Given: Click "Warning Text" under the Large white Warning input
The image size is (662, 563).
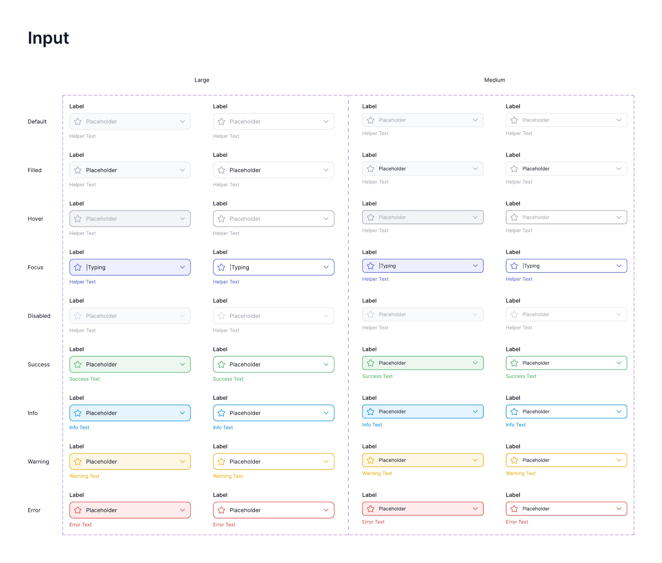Looking at the screenshot, I should [x=228, y=476].
